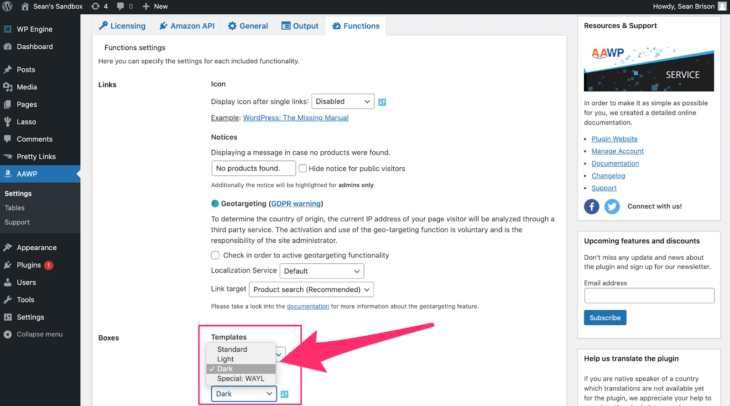
Task: Open the Localization Service dropdown
Action: pyautogui.click(x=322, y=271)
